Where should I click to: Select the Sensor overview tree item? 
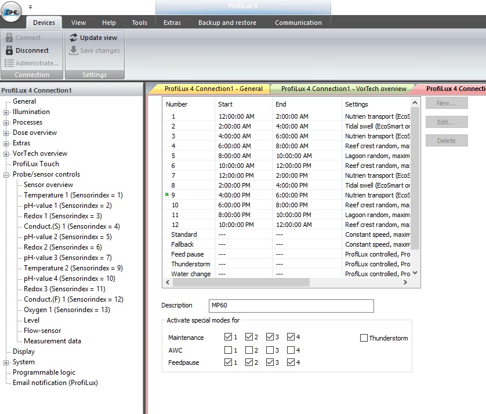click(48, 185)
